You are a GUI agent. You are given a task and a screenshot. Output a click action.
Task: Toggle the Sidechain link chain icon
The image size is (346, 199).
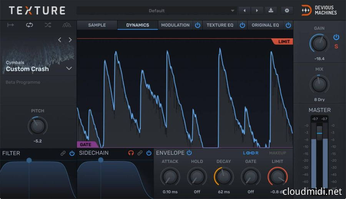140,153
